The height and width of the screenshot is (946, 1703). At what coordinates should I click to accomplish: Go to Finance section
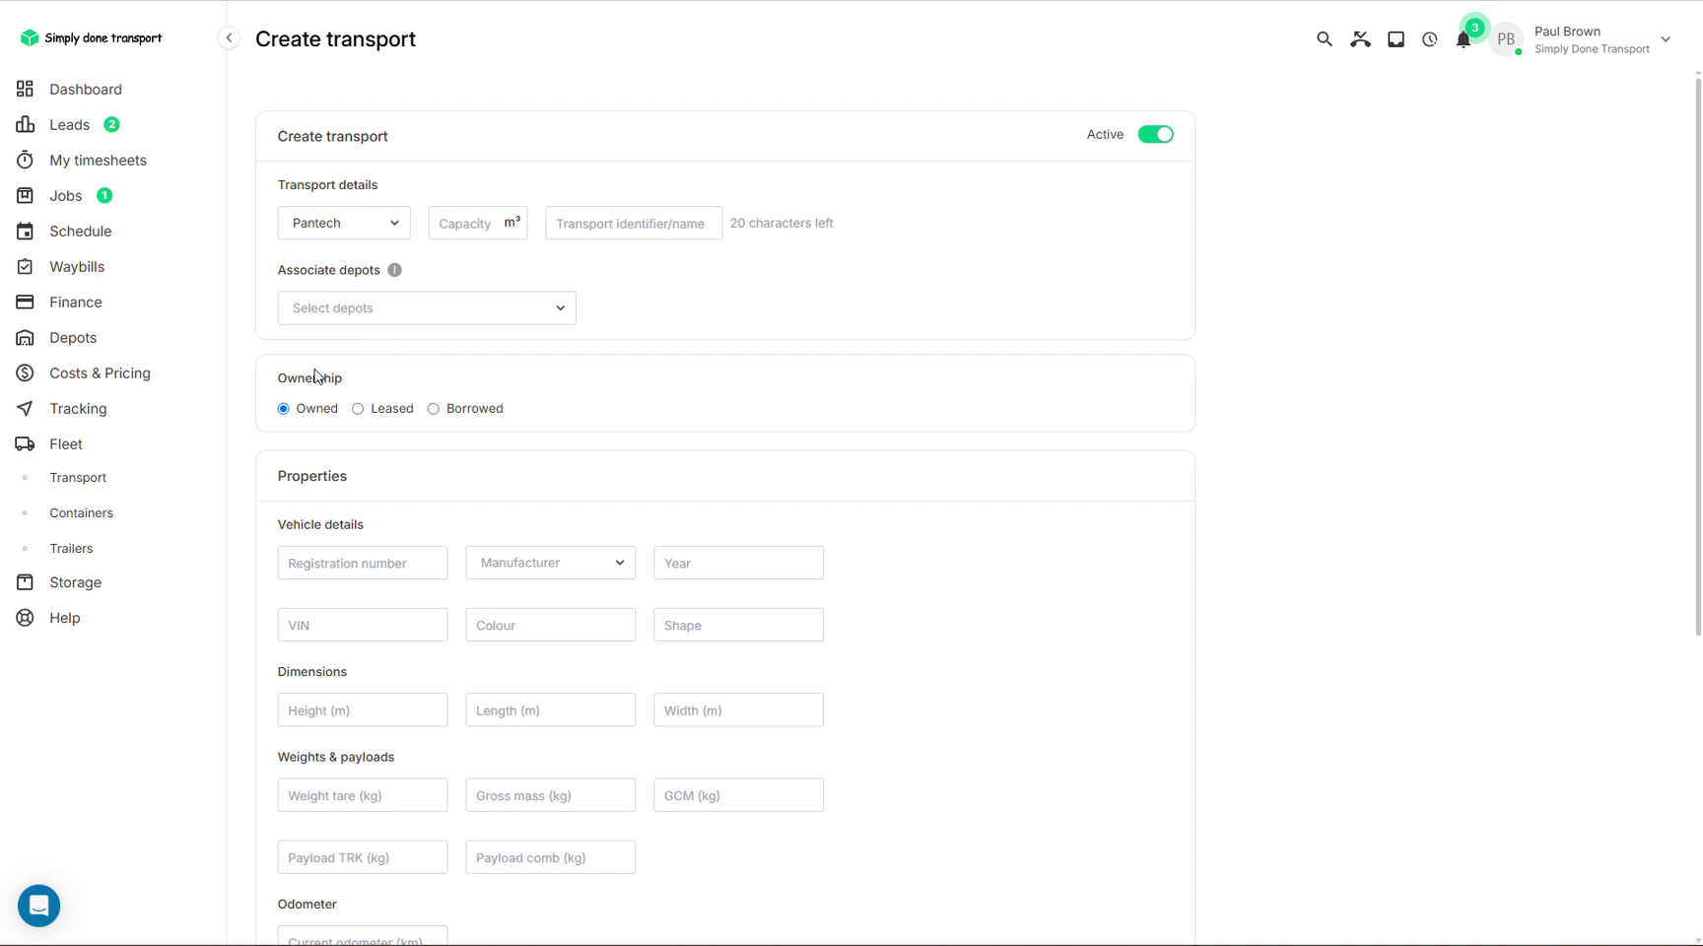[x=75, y=302]
